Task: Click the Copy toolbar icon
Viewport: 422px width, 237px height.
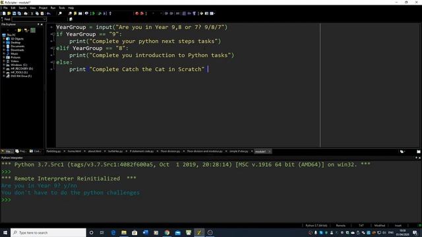Action: 37,13
